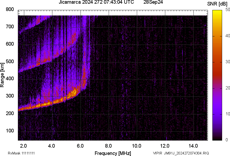Click the 10.0 frequency tick label
This screenshot has height=156, width=230.
[137, 146]
